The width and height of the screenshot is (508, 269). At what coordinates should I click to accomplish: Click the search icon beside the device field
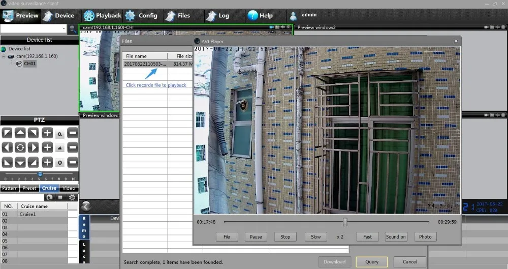click(73, 29)
